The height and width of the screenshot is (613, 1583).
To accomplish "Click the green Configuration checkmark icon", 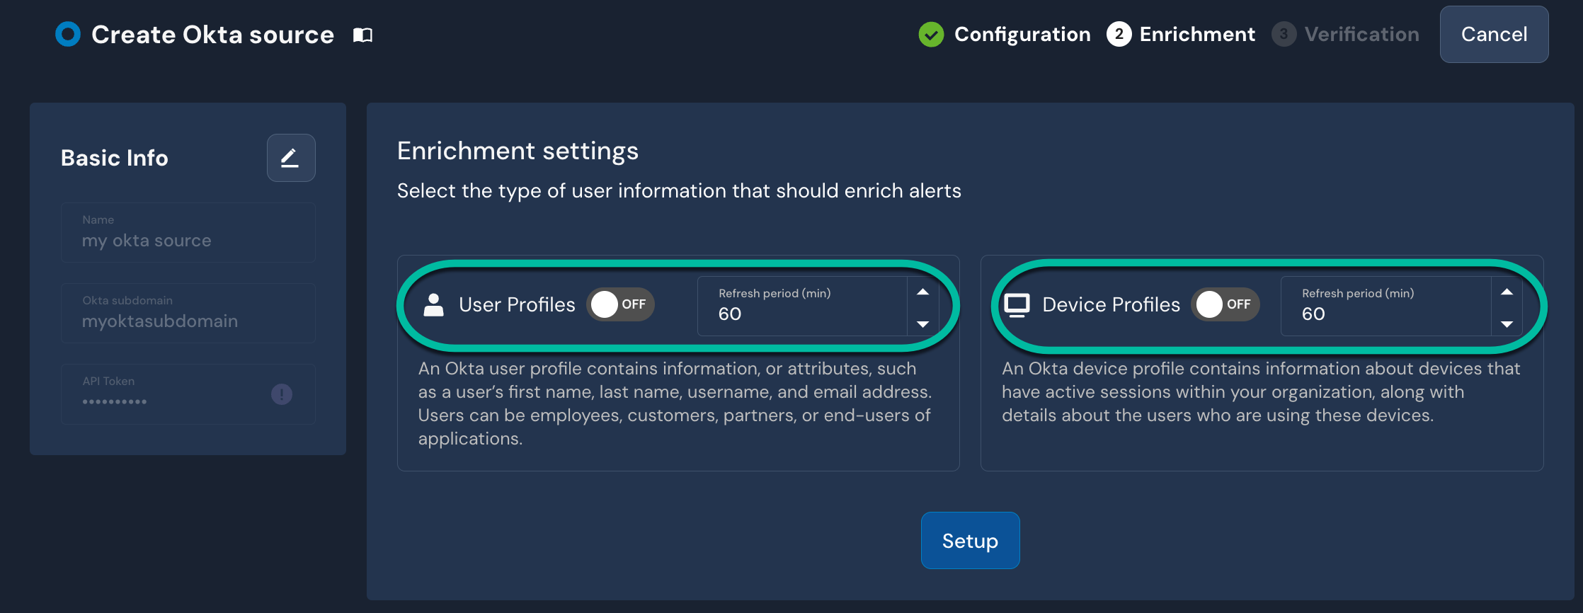I will [931, 34].
